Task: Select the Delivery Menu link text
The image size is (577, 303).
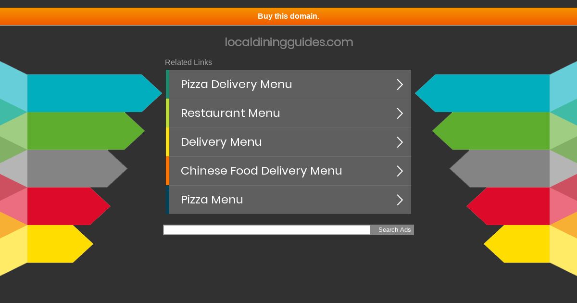Action: [x=221, y=142]
